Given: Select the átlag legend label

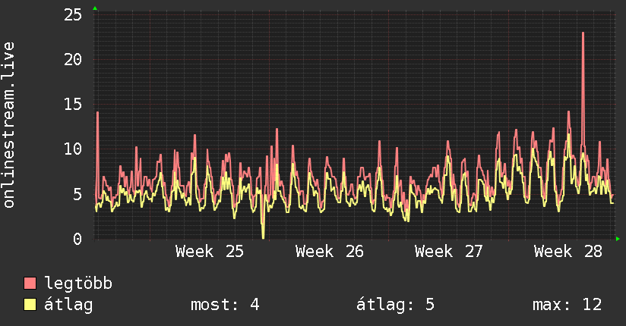Looking at the screenshot, I should click(68, 305).
